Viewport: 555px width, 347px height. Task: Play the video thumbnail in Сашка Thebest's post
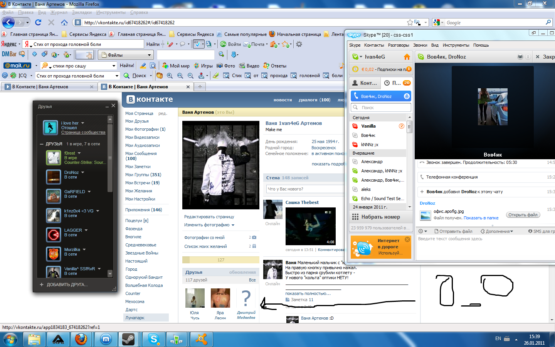[310, 226]
